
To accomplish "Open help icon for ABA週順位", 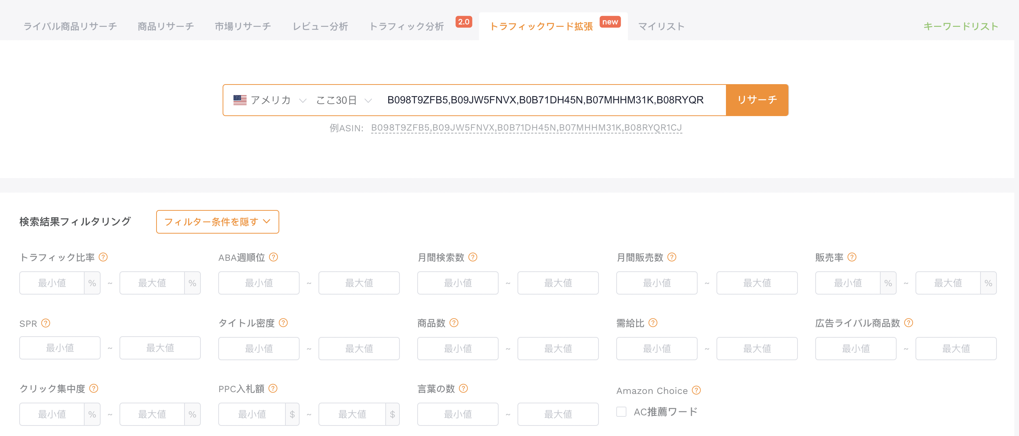I will pyautogui.click(x=273, y=257).
